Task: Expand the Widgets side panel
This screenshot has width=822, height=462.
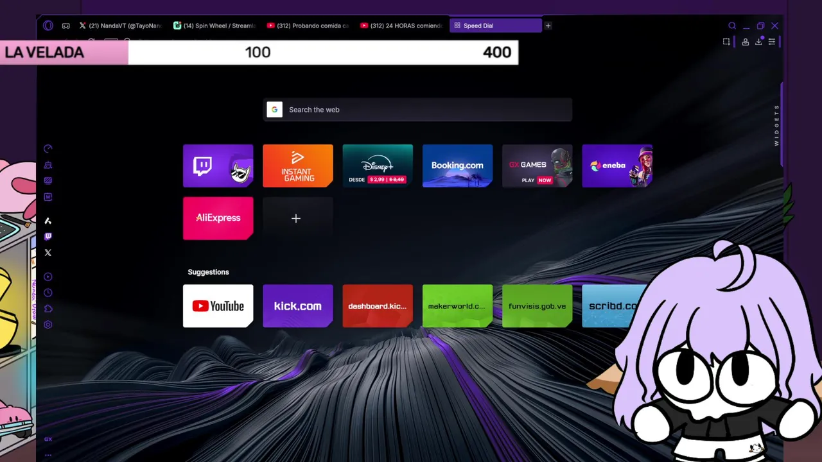Action: click(777, 125)
